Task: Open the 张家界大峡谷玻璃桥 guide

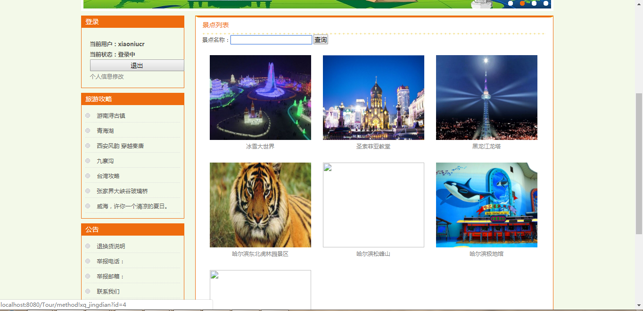Action: pyautogui.click(x=122, y=191)
